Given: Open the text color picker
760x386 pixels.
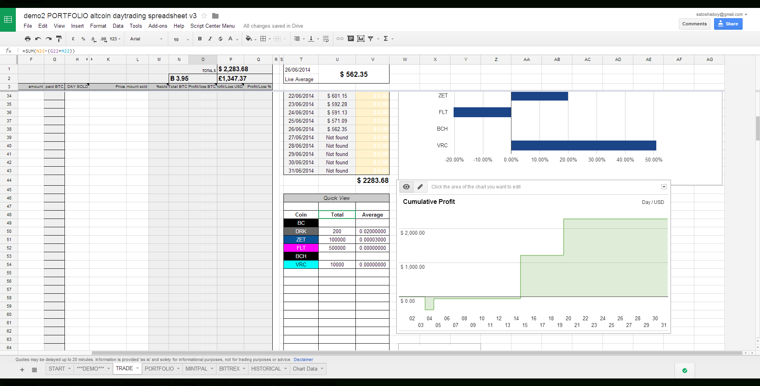Looking at the screenshot, I should tap(231, 39).
